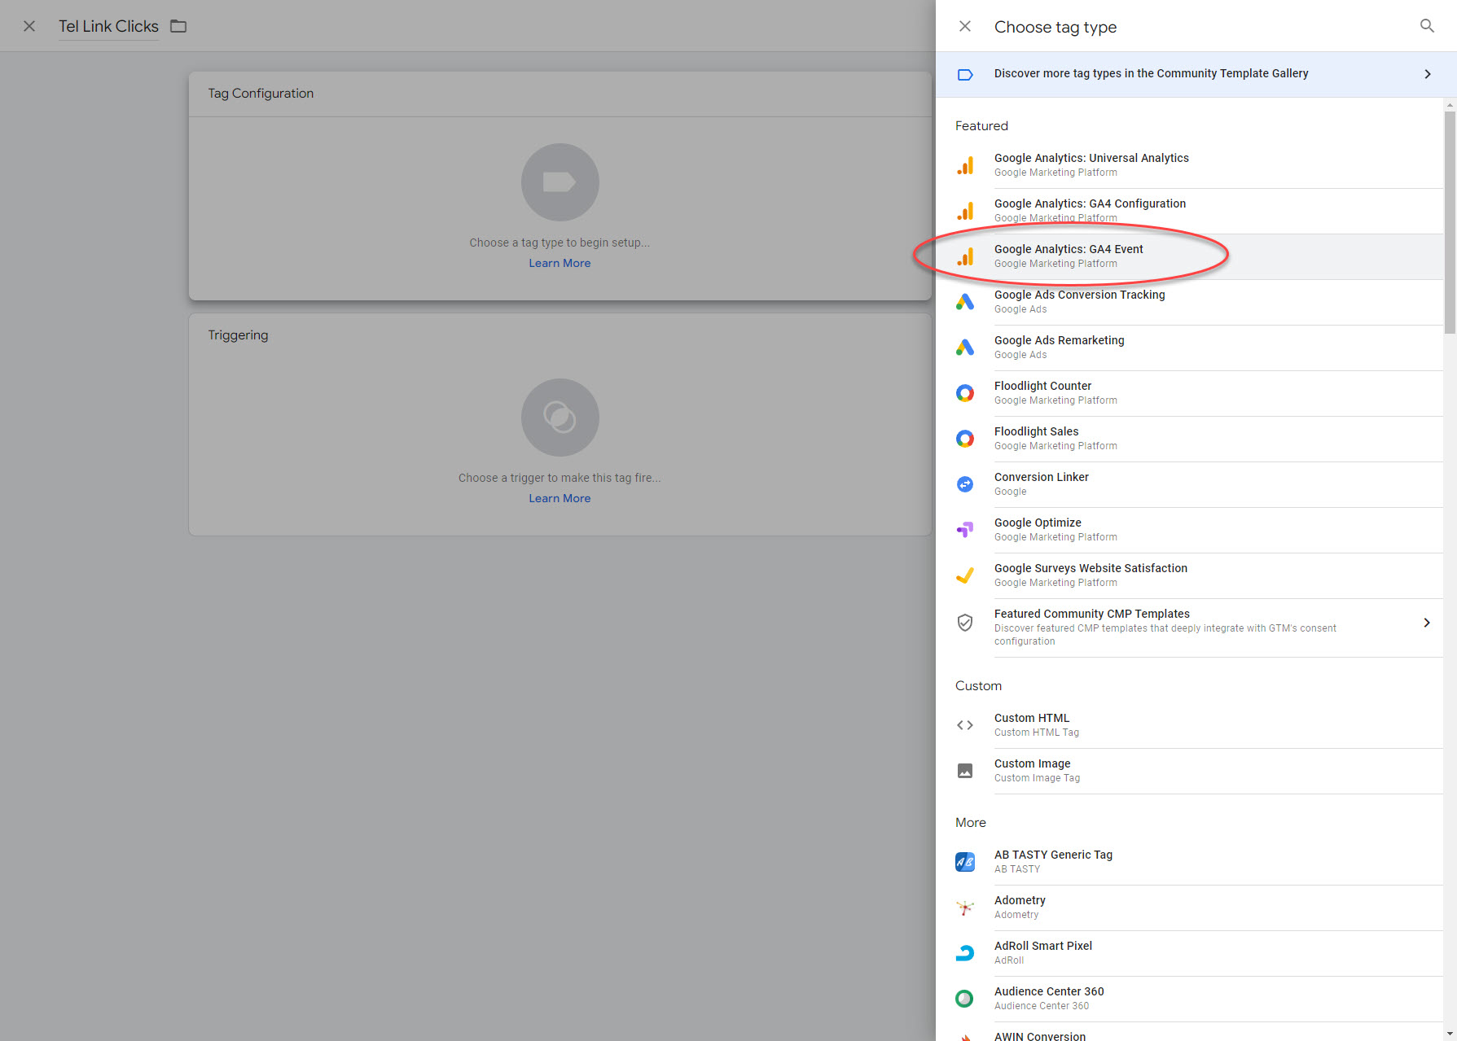The height and width of the screenshot is (1041, 1457).
Task: Click Learn More under Triggering
Action: coord(560,498)
